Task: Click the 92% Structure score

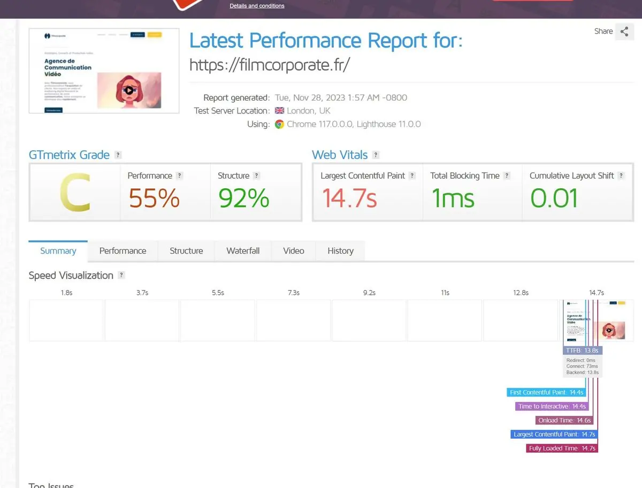Action: click(x=243, y=199)
